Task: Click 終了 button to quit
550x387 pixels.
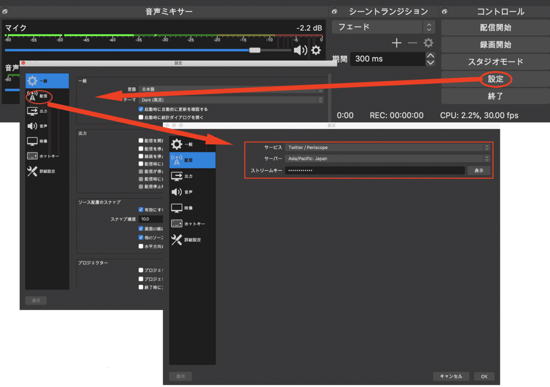Action: (x=495, y=96)
